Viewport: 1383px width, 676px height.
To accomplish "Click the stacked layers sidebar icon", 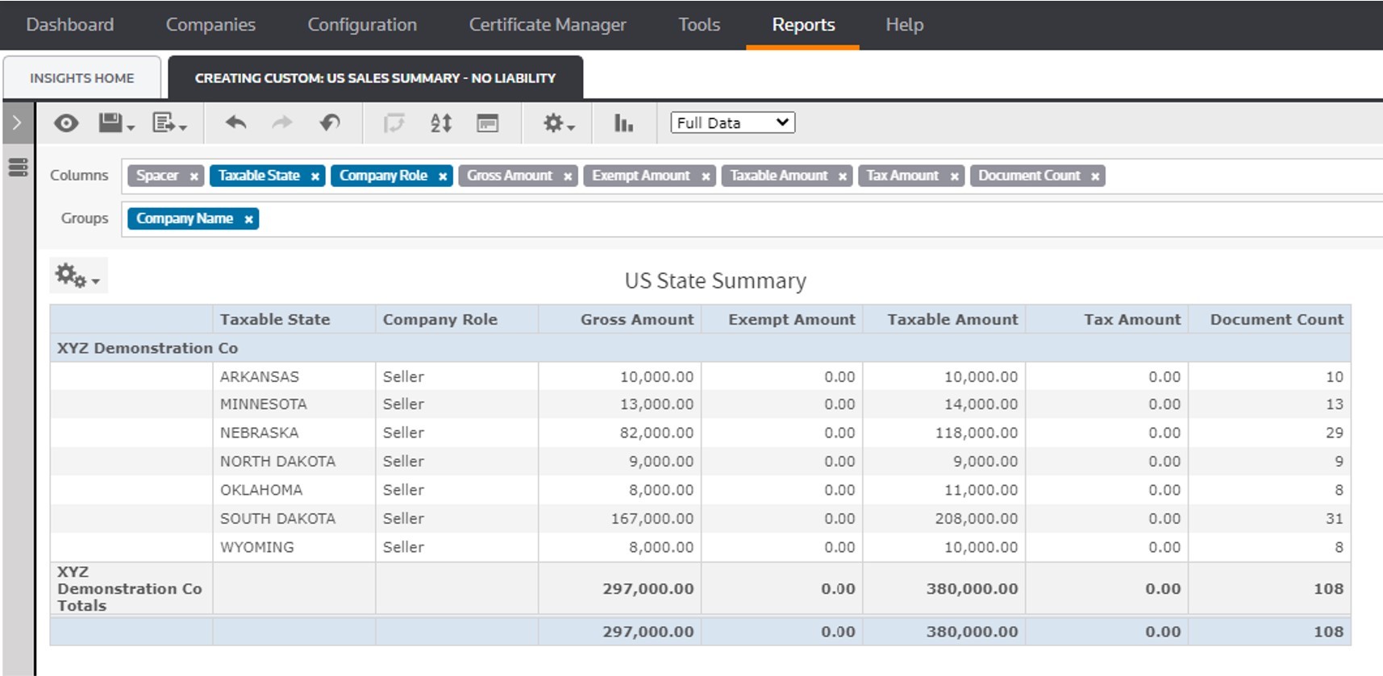I will (18, 168).
